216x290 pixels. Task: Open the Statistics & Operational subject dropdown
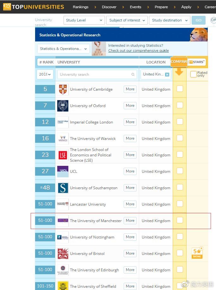tap(64, 49)
